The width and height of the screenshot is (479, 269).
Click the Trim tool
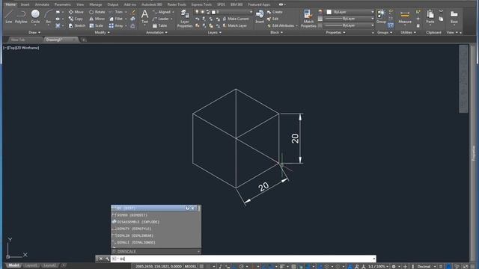coord(116,12)
